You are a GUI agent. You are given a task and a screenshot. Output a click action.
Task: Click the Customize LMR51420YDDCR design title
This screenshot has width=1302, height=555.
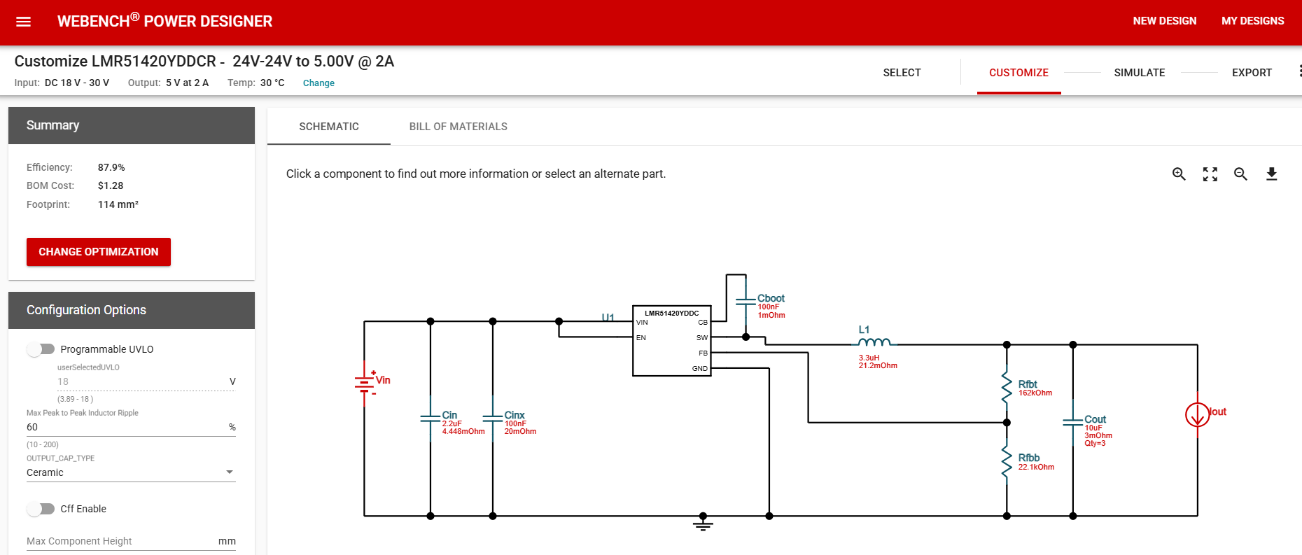[204, 62]
